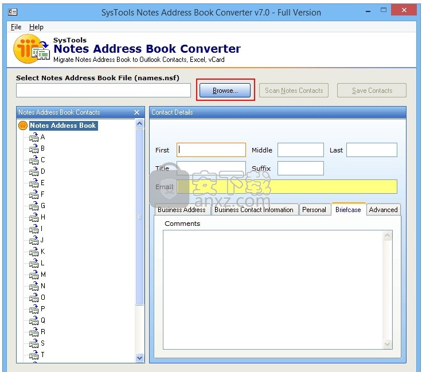Select letter M in the contacts tree

43,275
